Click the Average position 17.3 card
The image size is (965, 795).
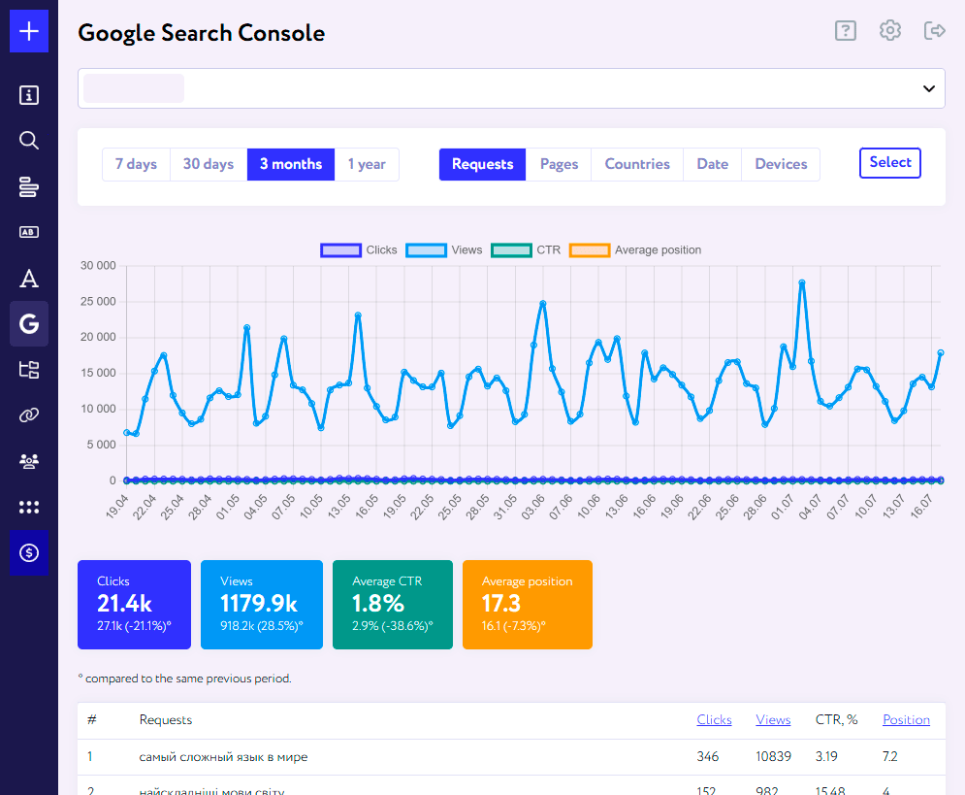528,605
